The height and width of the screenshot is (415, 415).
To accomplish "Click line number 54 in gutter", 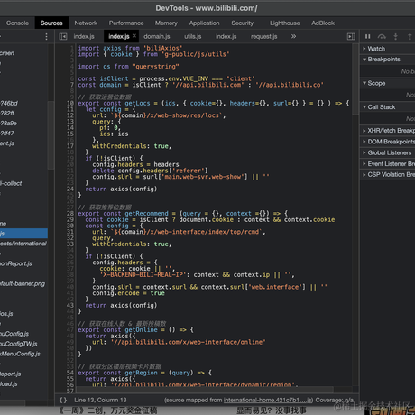I will (70, 373).
